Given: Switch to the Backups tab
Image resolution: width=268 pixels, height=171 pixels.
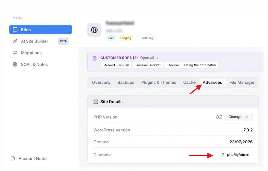Looking at the screenshot, I should click(x=126, y=82).
